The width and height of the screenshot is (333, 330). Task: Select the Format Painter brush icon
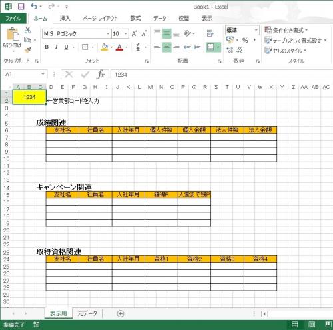pos(28,50)
